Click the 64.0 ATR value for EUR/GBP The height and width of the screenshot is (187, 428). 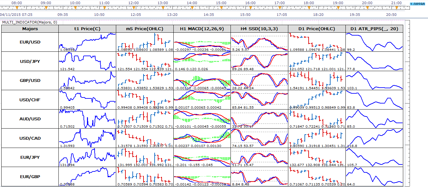(x=351, y=184)
